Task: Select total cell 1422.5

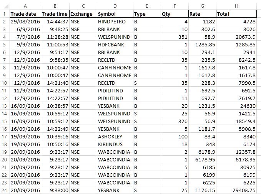Action: (x=236, y=113)
